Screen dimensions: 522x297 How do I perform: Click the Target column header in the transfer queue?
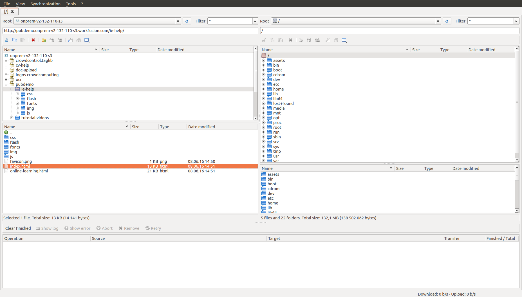click(354, 238)
